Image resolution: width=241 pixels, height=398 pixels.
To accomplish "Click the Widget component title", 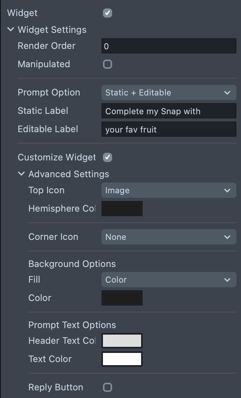I will [22, 13].
